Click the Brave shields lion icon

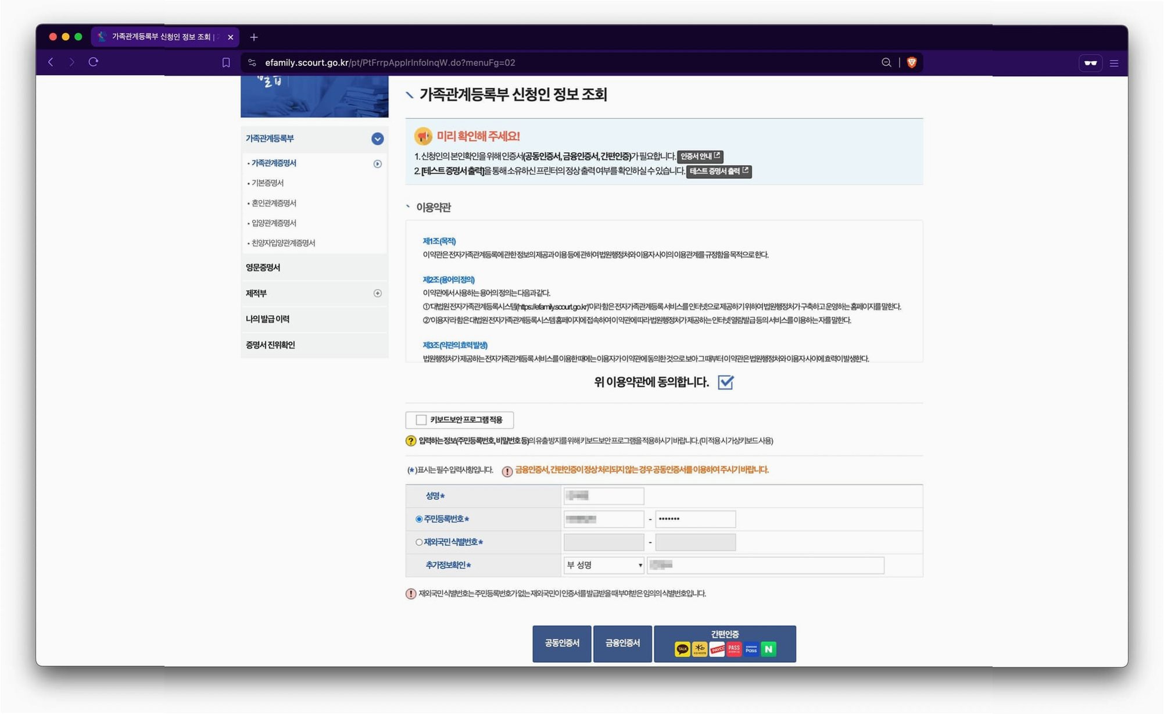coord(911,63)
